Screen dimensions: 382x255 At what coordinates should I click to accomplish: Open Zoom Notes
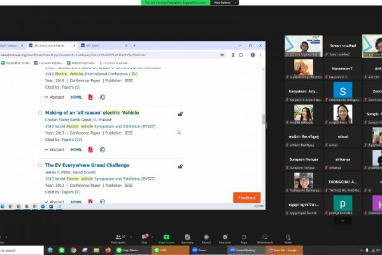pyautogui.click(x=288, y=239)
